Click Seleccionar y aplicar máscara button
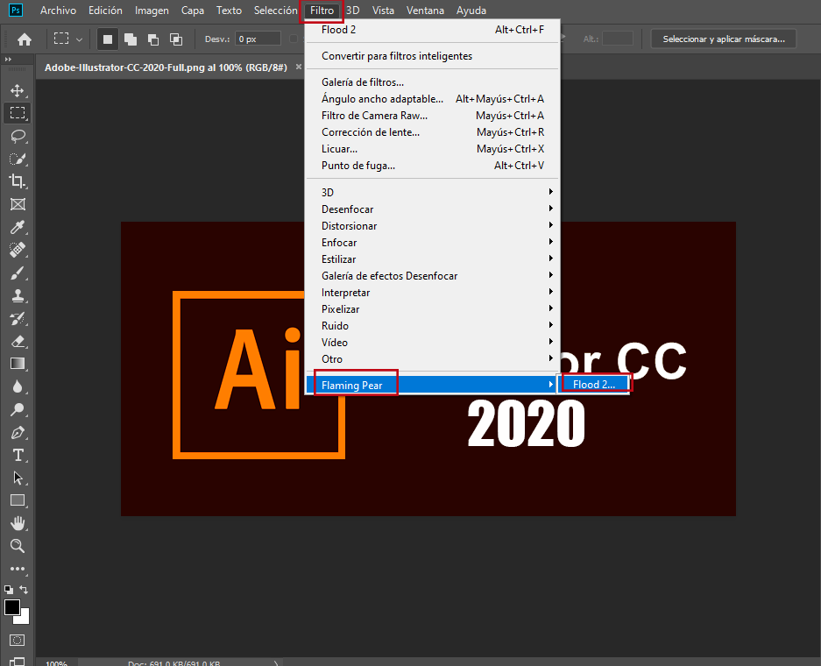 point(724,39)
